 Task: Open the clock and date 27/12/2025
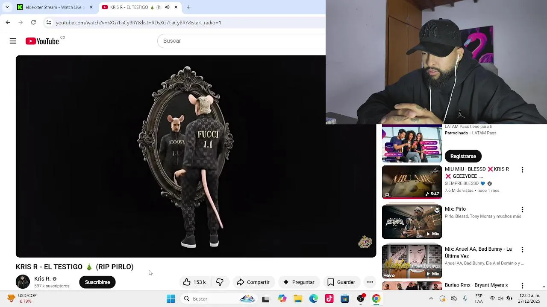[529, 298]
